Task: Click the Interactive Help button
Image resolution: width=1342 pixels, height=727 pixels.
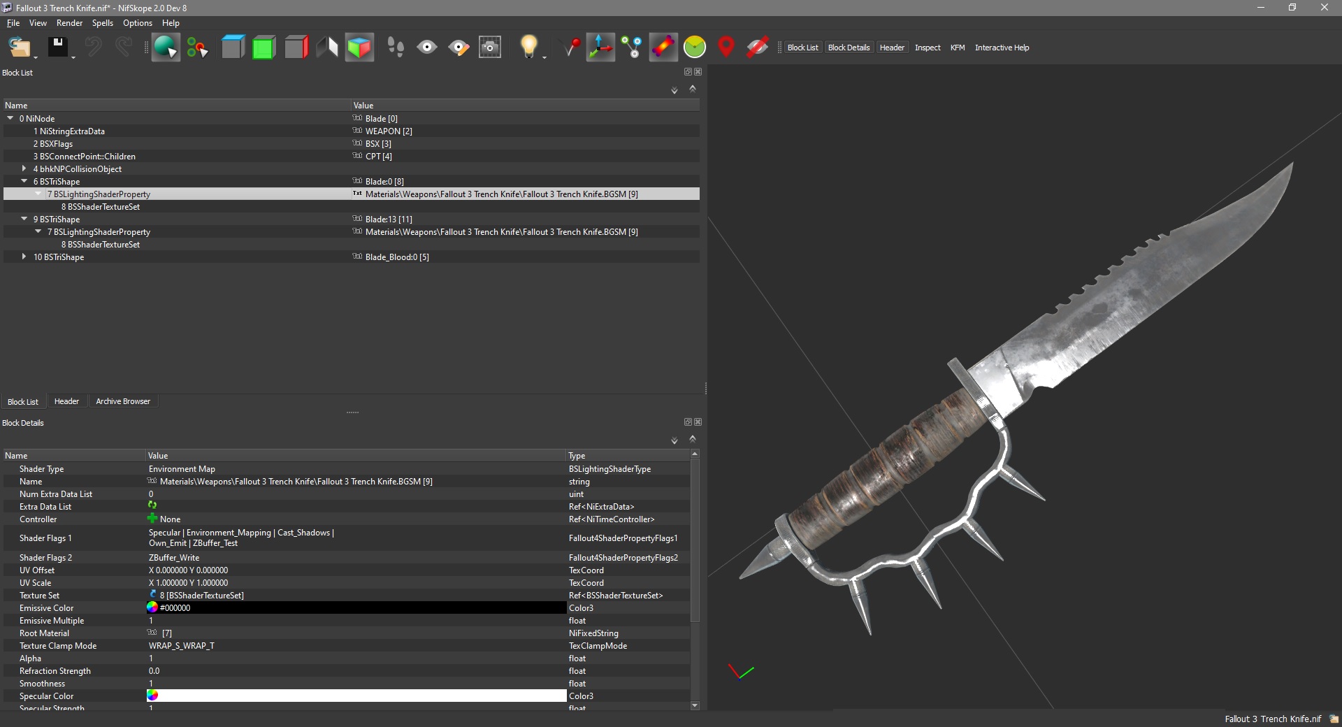Action: coord(1002,48)
